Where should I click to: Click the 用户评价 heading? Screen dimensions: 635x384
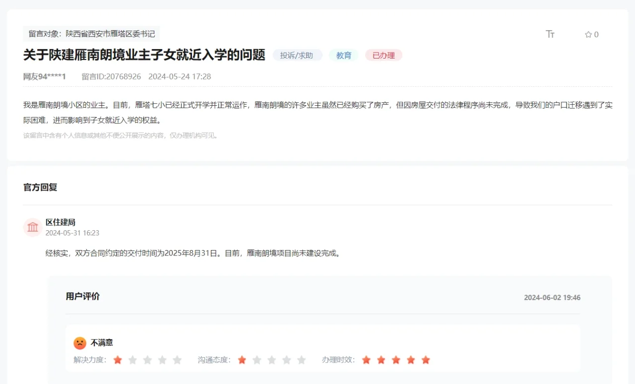coord(83,297)
